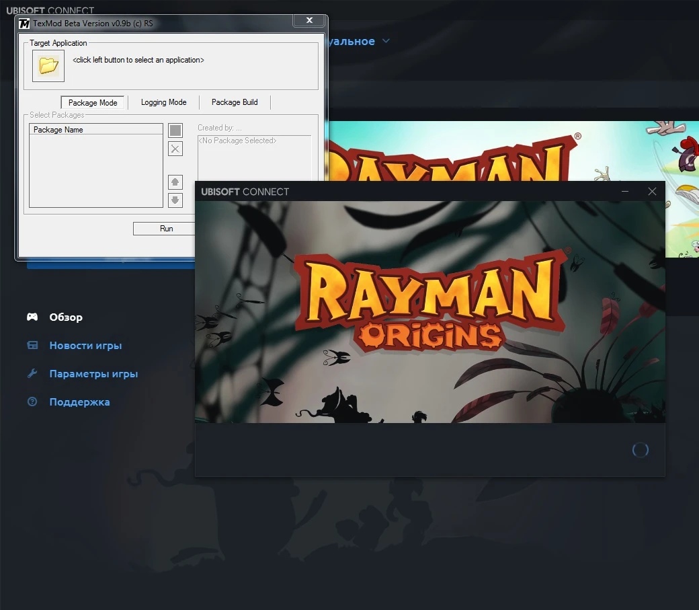The image size is (699, 610).
Task: Select the Package Mode tab
Action: [92, 102]
